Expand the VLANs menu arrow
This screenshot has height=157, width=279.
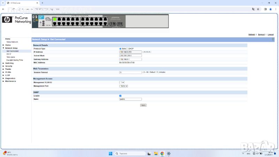point(3,72)
